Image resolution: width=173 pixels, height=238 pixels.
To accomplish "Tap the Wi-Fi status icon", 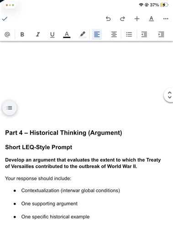I will click(141, 5).
